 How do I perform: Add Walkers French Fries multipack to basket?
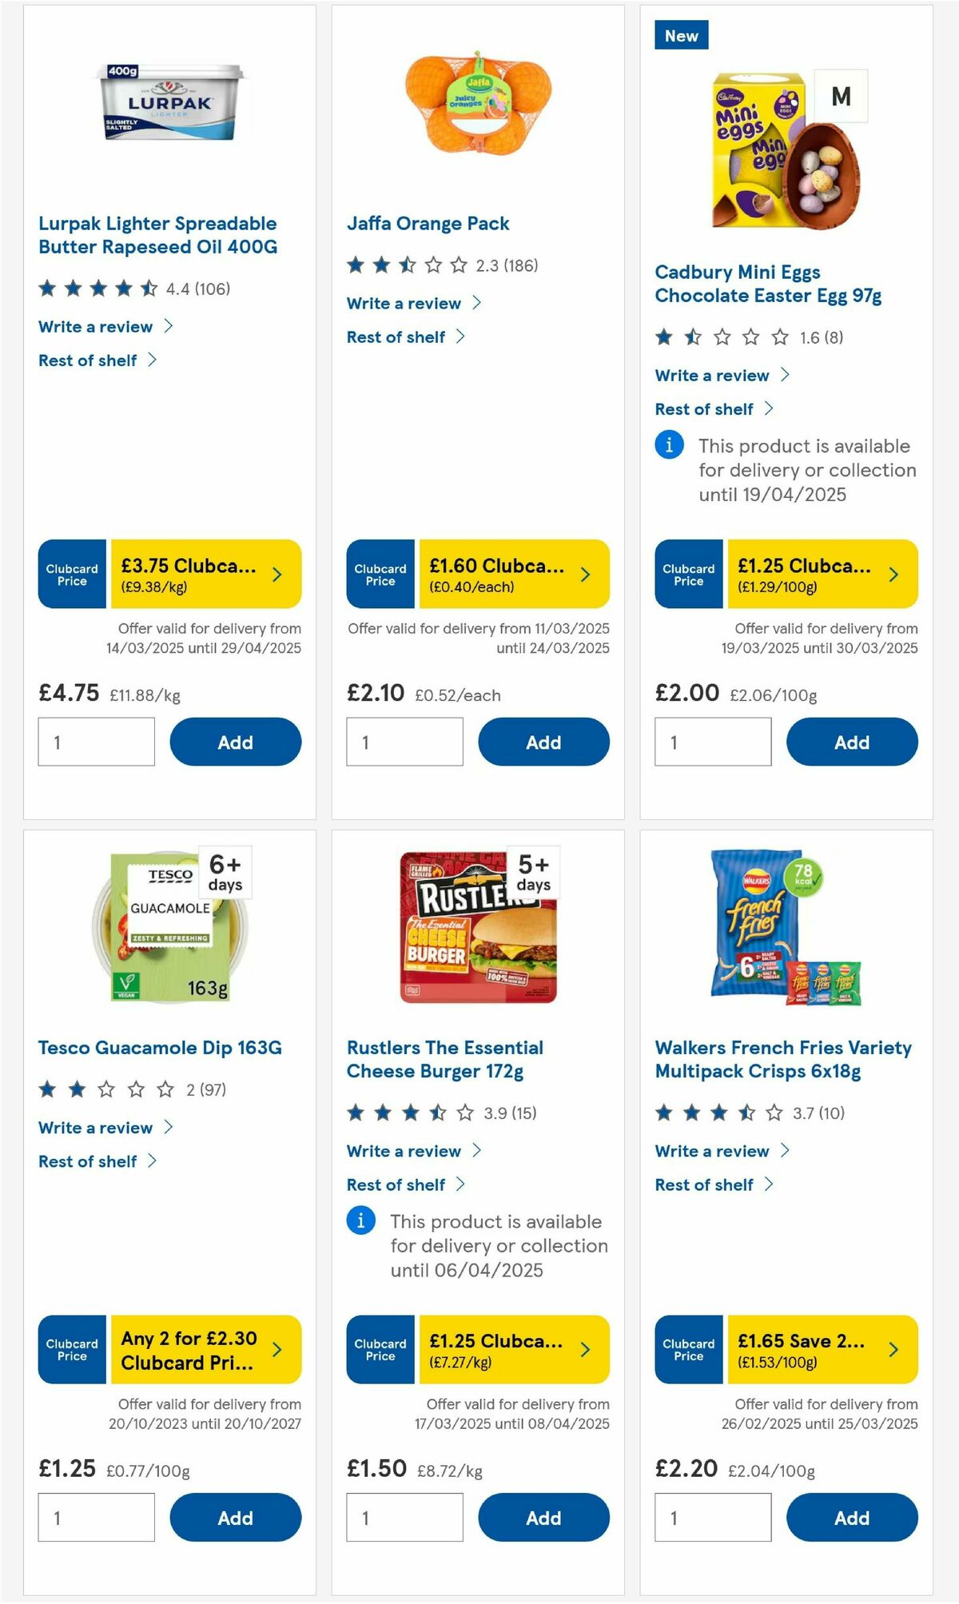tap(852, 1518)
